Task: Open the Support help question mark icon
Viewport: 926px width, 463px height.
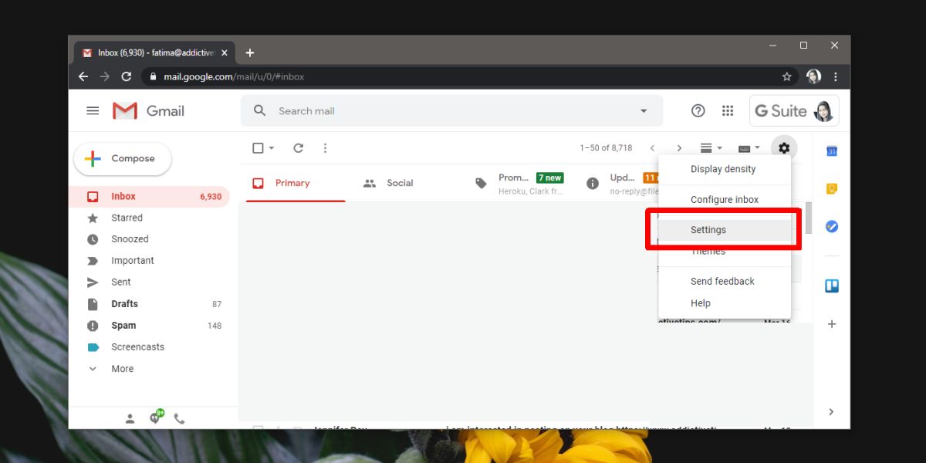Action: coord(698,111)
